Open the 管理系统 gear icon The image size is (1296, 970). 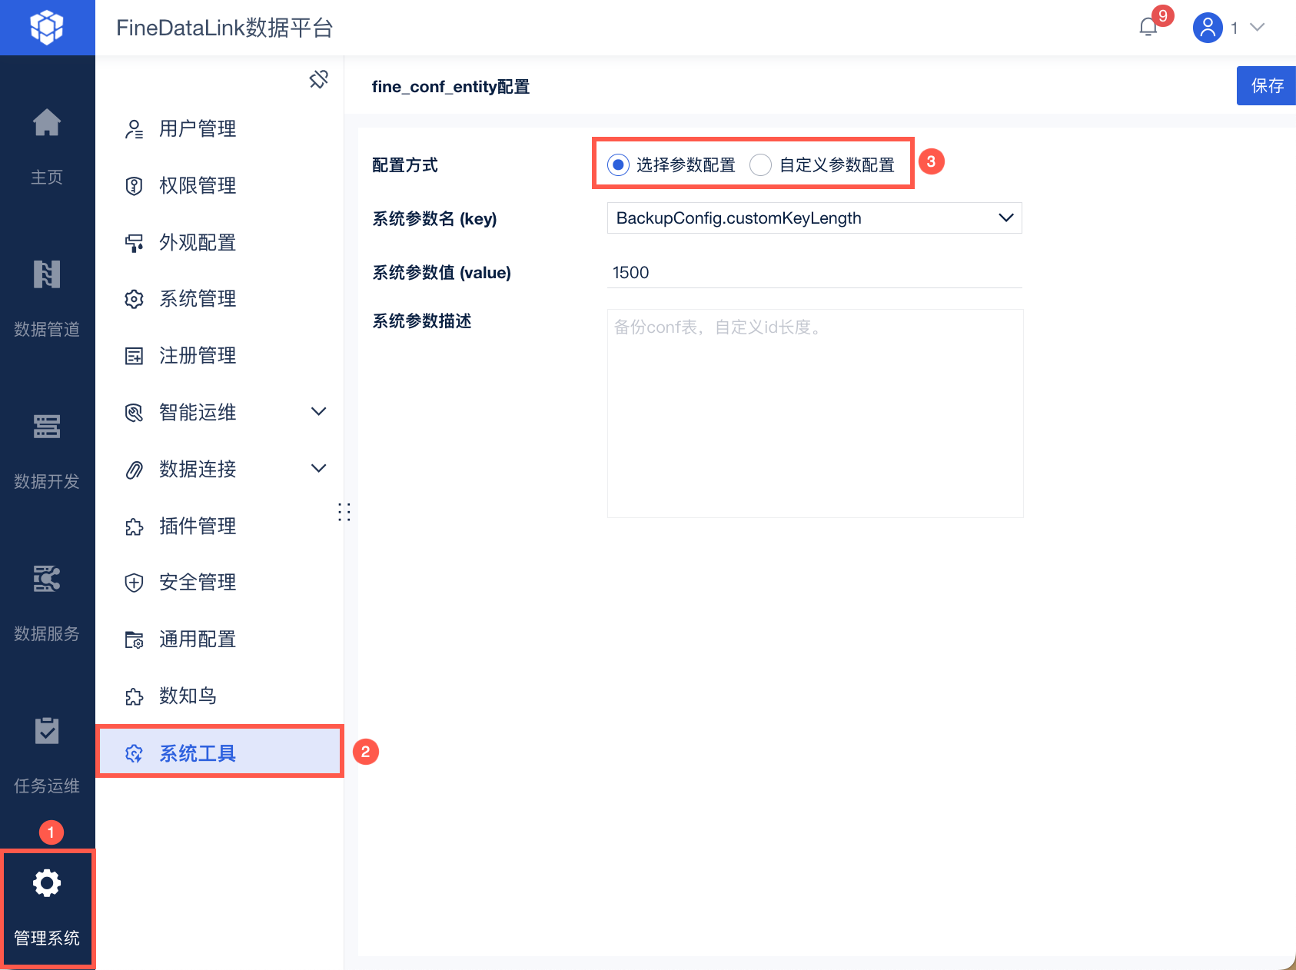tap(47, 883)
